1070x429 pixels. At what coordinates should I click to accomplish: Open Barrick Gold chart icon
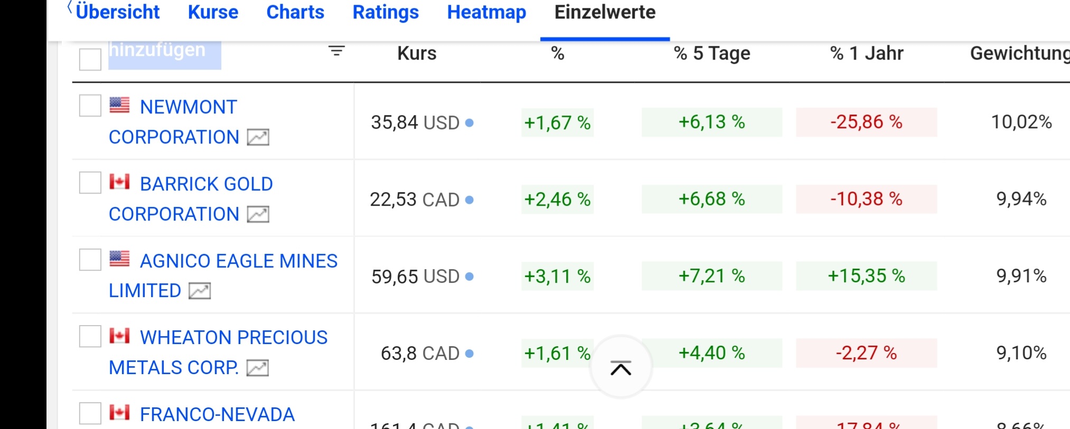coord(258,214)
